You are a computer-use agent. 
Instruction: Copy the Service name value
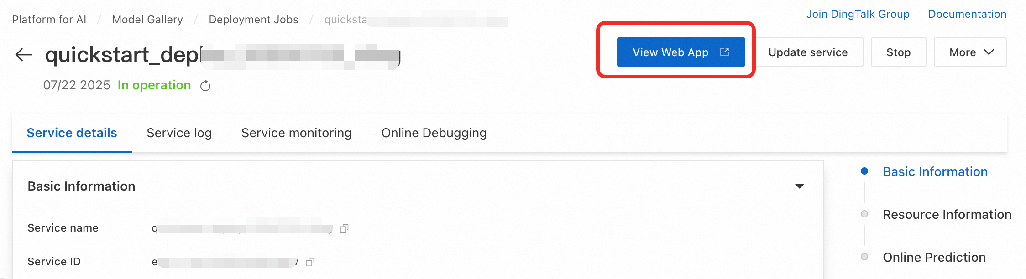click(x=344, y=228)
